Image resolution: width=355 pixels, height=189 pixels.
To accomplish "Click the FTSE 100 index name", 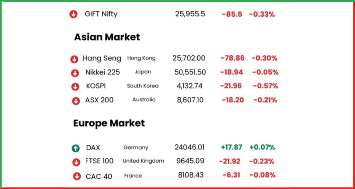I will coord(99,161).
